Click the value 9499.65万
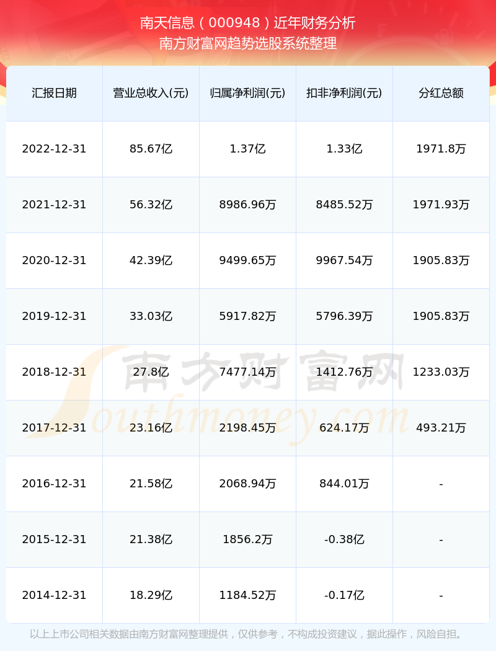The image size is (496, 651). tap(248, 260)
